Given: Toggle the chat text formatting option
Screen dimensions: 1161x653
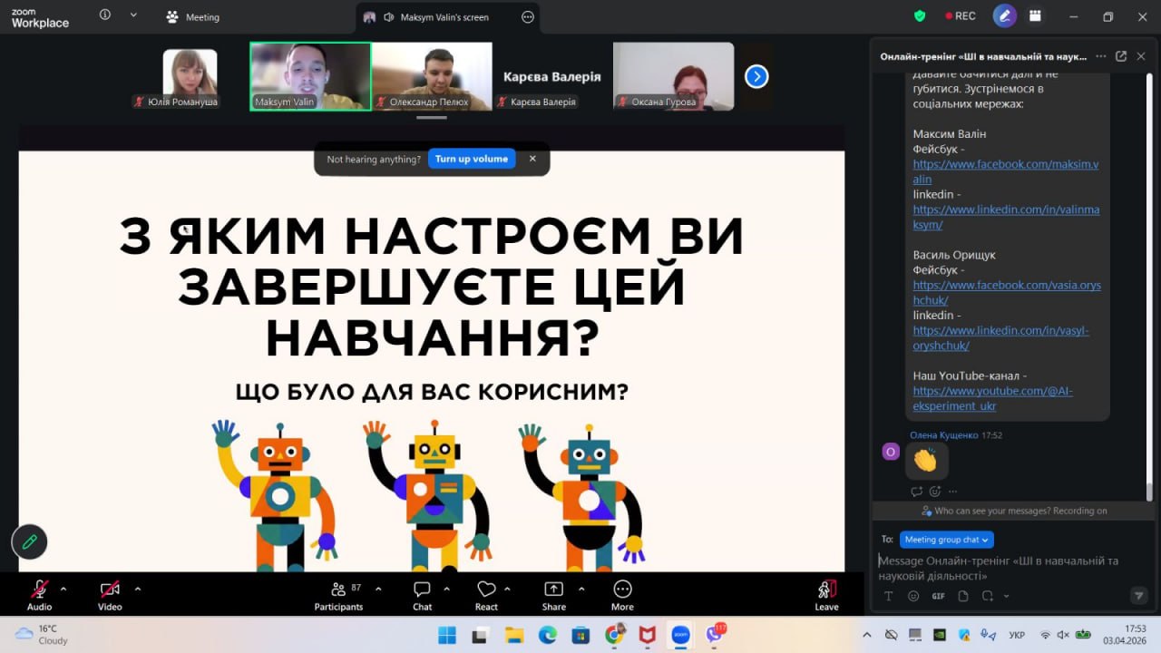Looking at the screenshot, I should pos(889,596).
